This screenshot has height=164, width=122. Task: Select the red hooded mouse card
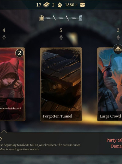tap(13, 84)
